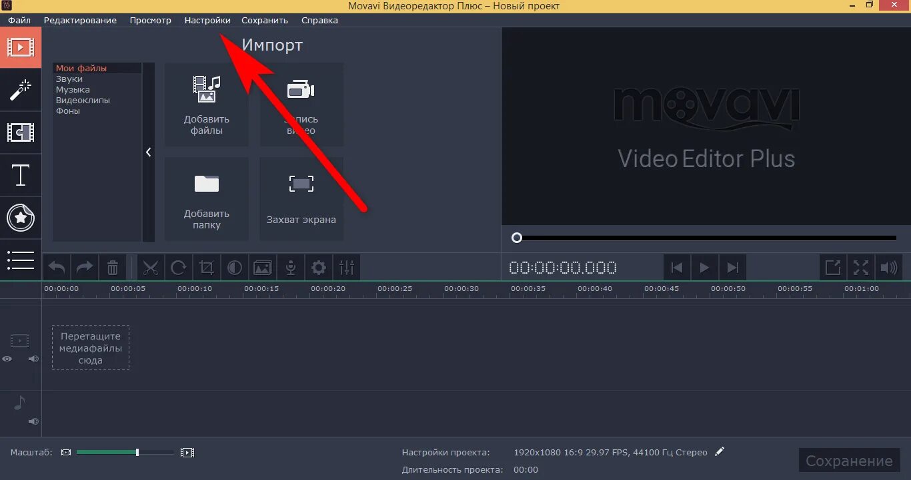Zoom out timeline small frame icon
The width and height of the screenshot is (911, 480).
coord(65,453)
